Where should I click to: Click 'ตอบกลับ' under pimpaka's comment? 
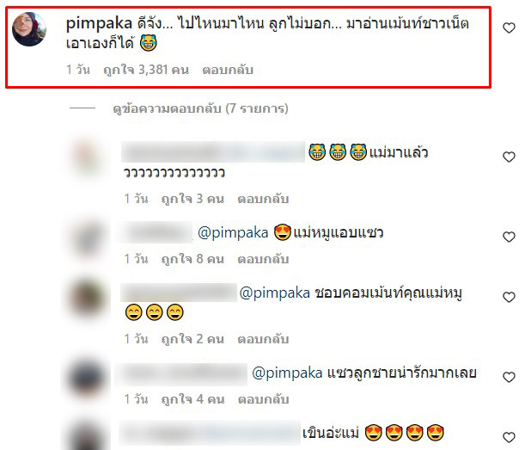(228, 70)
